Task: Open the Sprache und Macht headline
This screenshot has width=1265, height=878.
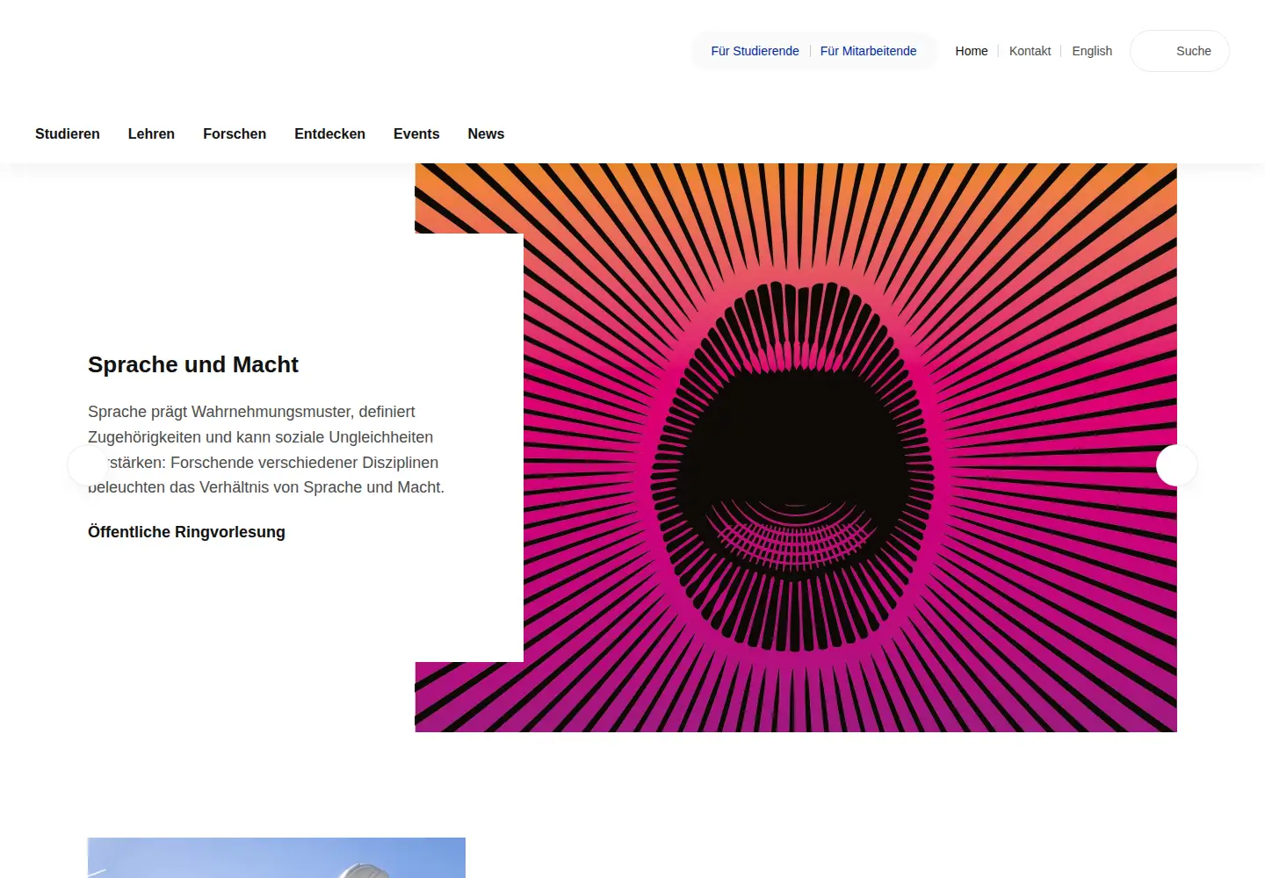Action: (193, 364)
